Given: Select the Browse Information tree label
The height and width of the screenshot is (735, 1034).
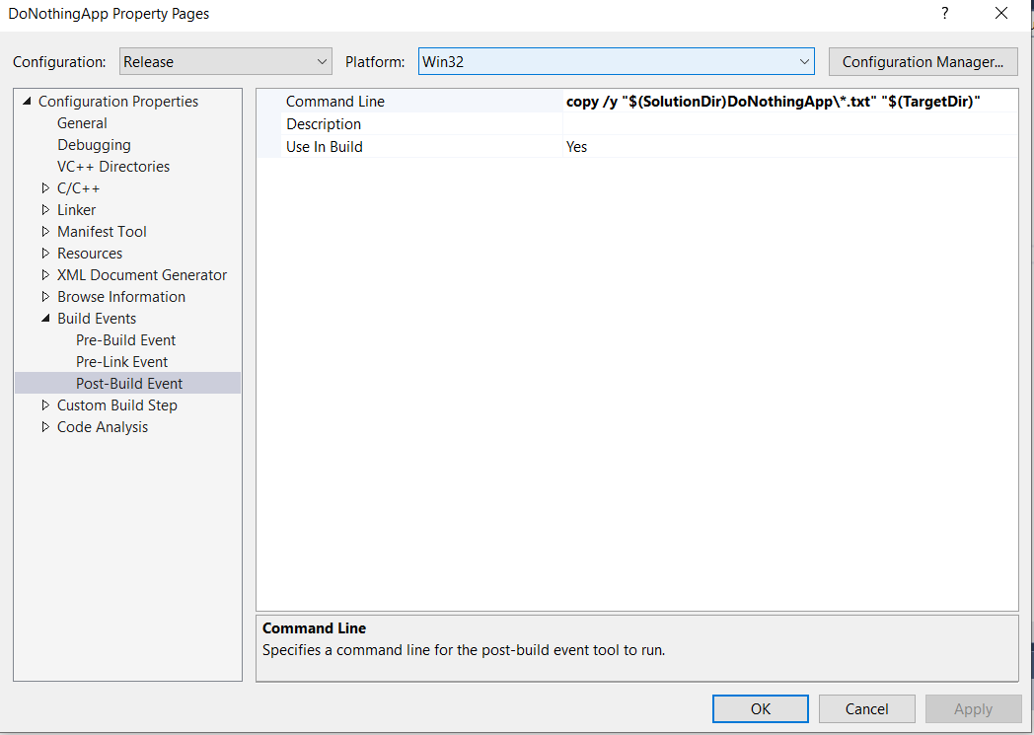Looking at the screenshot, I should tap(121, 297).
